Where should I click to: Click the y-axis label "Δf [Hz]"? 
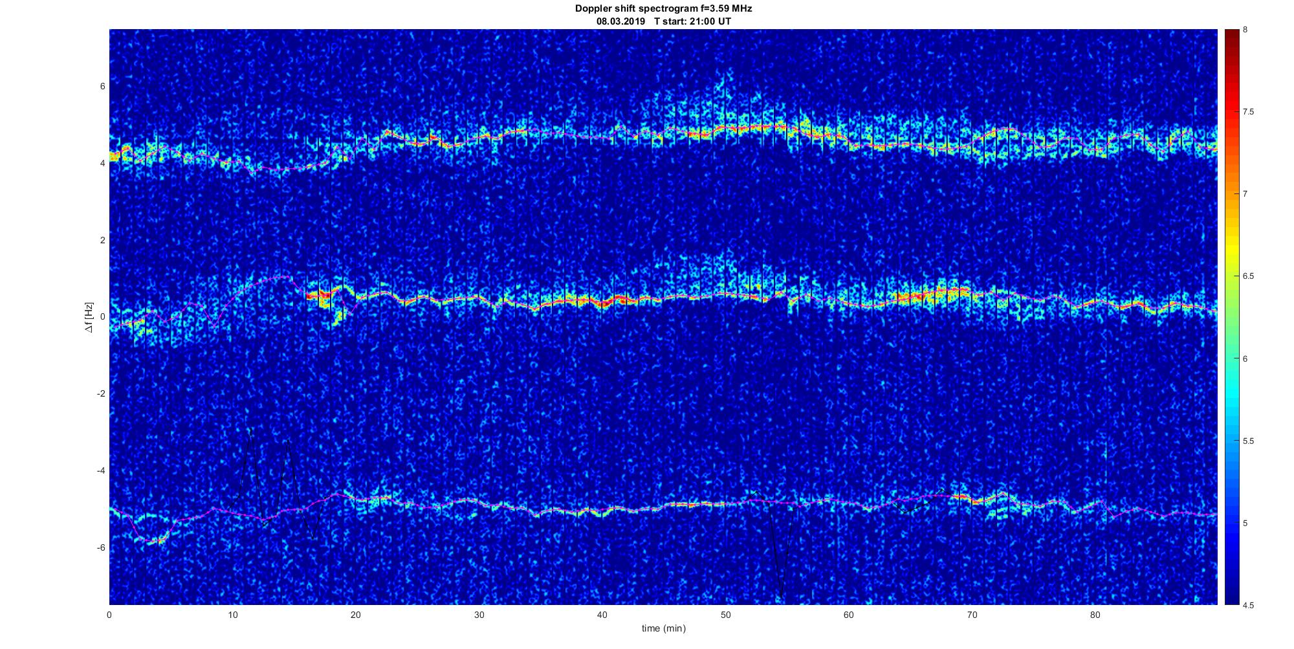[90, 317]
